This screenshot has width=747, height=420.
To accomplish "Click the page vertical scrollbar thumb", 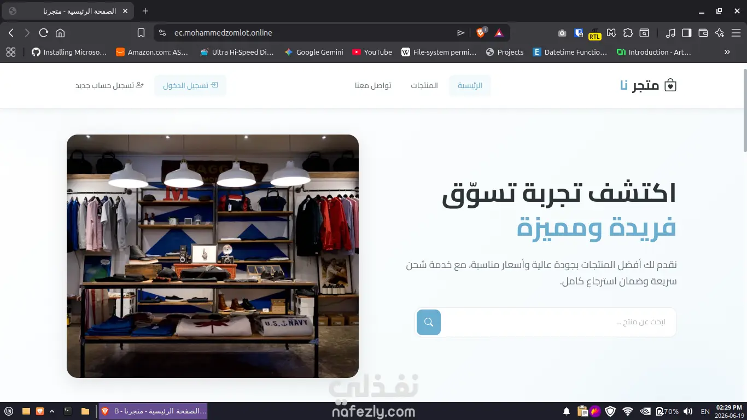I will [x=744, y=109].
